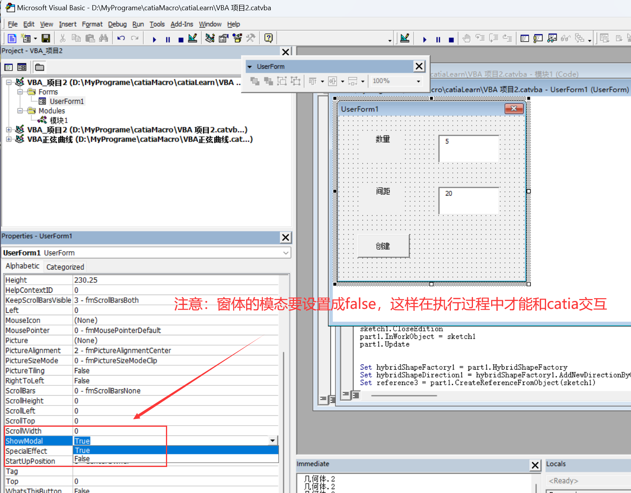Click the Group icon in UserForm toolbar
This screenshot has height=493, width=631.
click(282, 81)
